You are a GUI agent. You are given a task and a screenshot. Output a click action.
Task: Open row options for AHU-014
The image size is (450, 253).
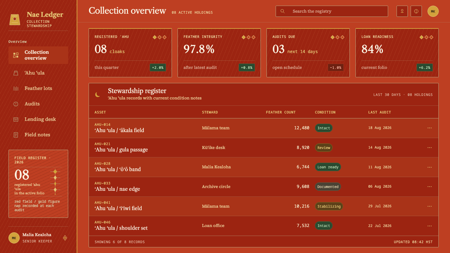pyautogui.click(x=430, y=128)
